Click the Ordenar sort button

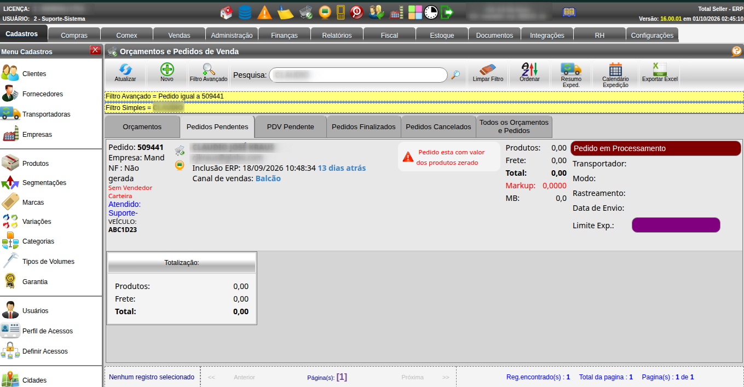[x=529, y=73]
